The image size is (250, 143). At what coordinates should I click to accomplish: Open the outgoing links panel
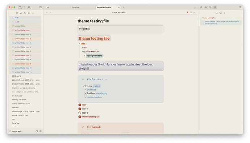[x=206, y=7]
